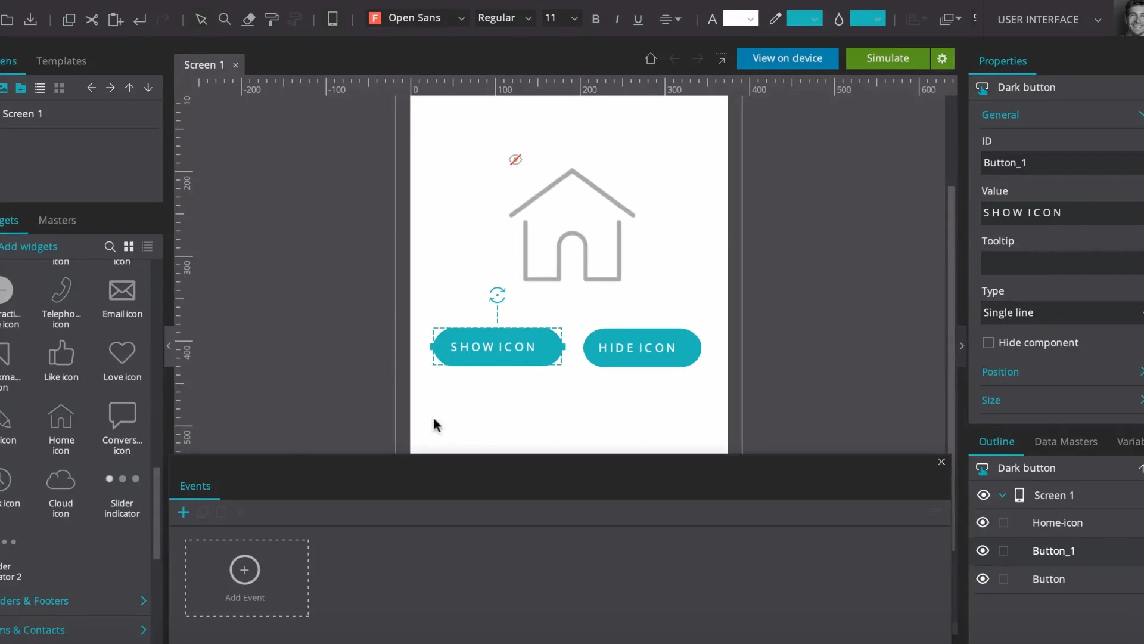This screenshot has height=644, width=1144.
Task: Select the arrow selection tool
Action: pyautogui.click(x=201, y=20)
